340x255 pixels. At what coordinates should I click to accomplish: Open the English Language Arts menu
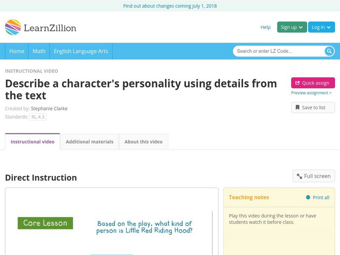pos(81,51)
